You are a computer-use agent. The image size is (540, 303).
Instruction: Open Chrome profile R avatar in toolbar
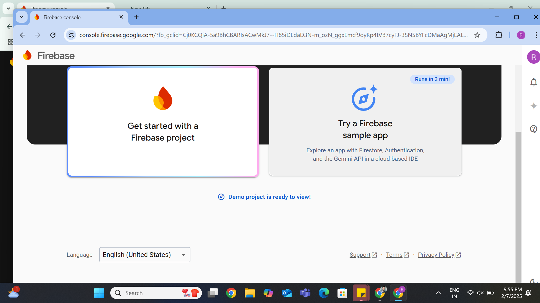point(521,35)
